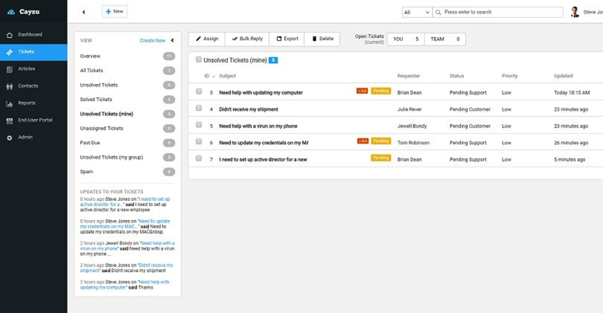This screenshot has height=313, width=603.
Task: Open the All search filter dropdown
Action: (x=417, y=12)
